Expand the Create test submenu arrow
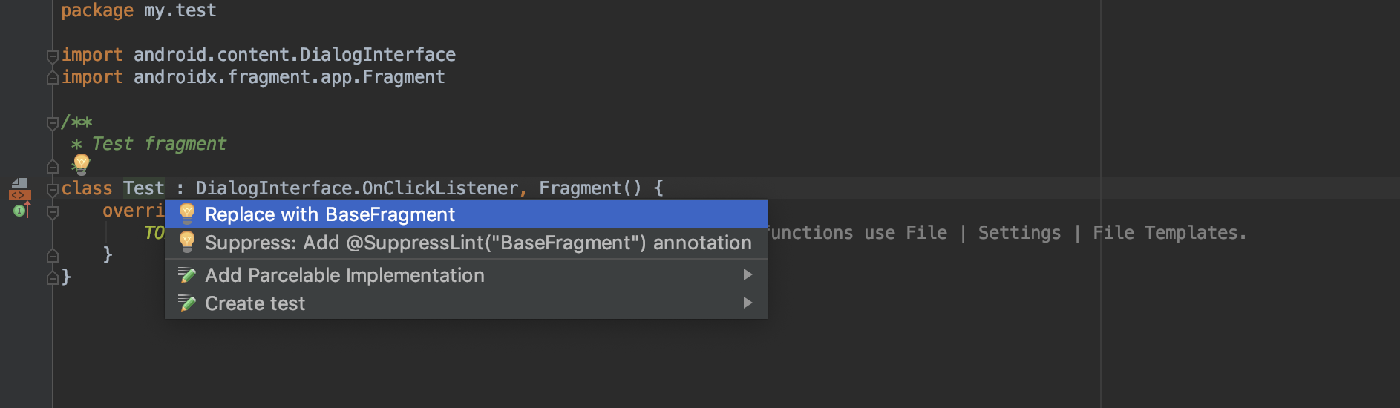This screenshot has height=408, width=1400. tap(748, 303)
